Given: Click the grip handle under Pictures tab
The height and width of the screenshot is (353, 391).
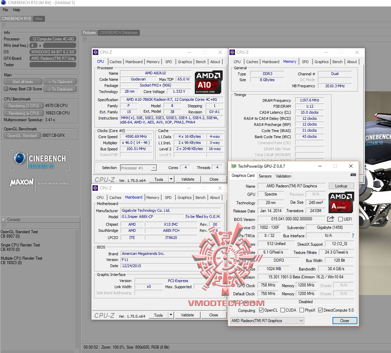Looking at the screenshot, I should point(85,39).
